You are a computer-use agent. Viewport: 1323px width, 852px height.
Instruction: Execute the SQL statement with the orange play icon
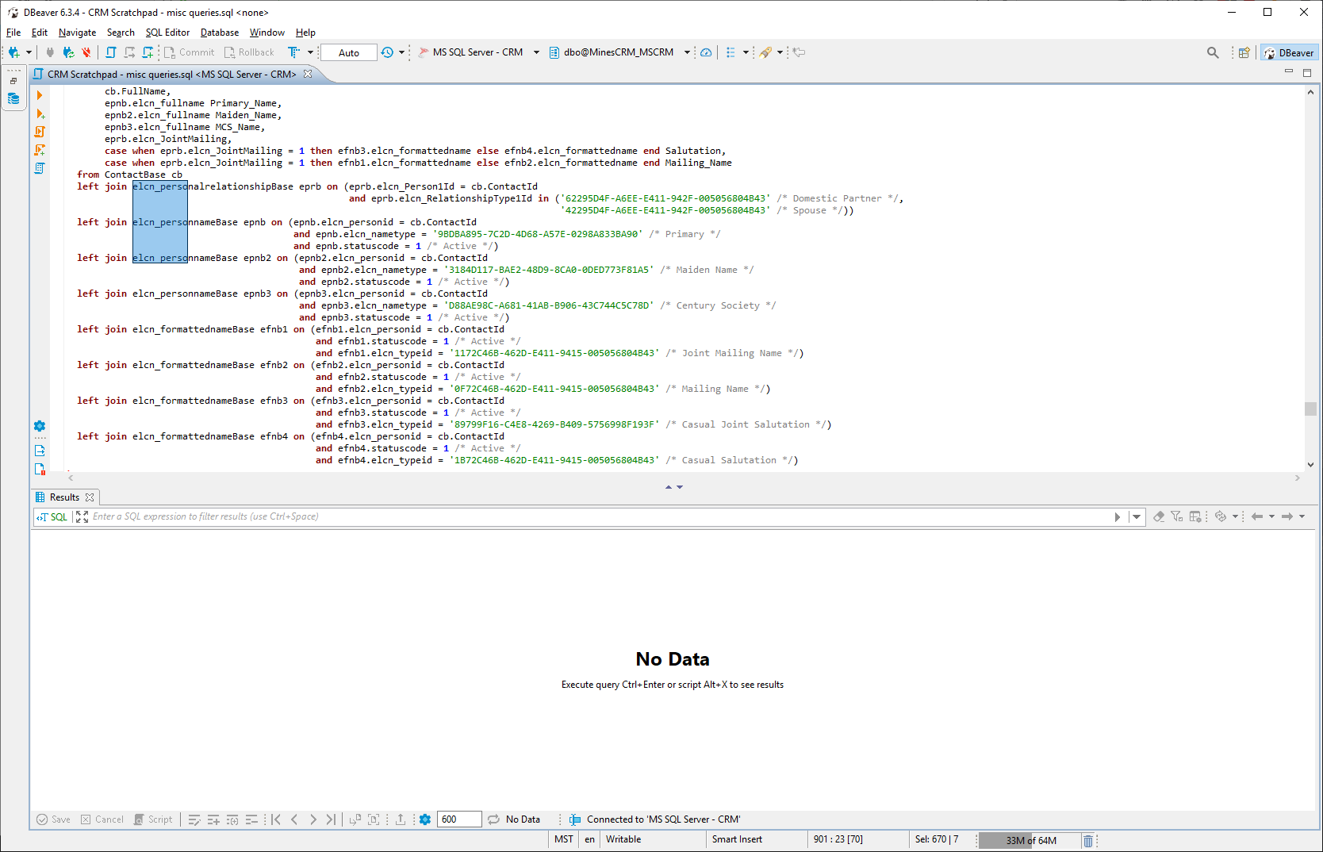coord(40,94)
